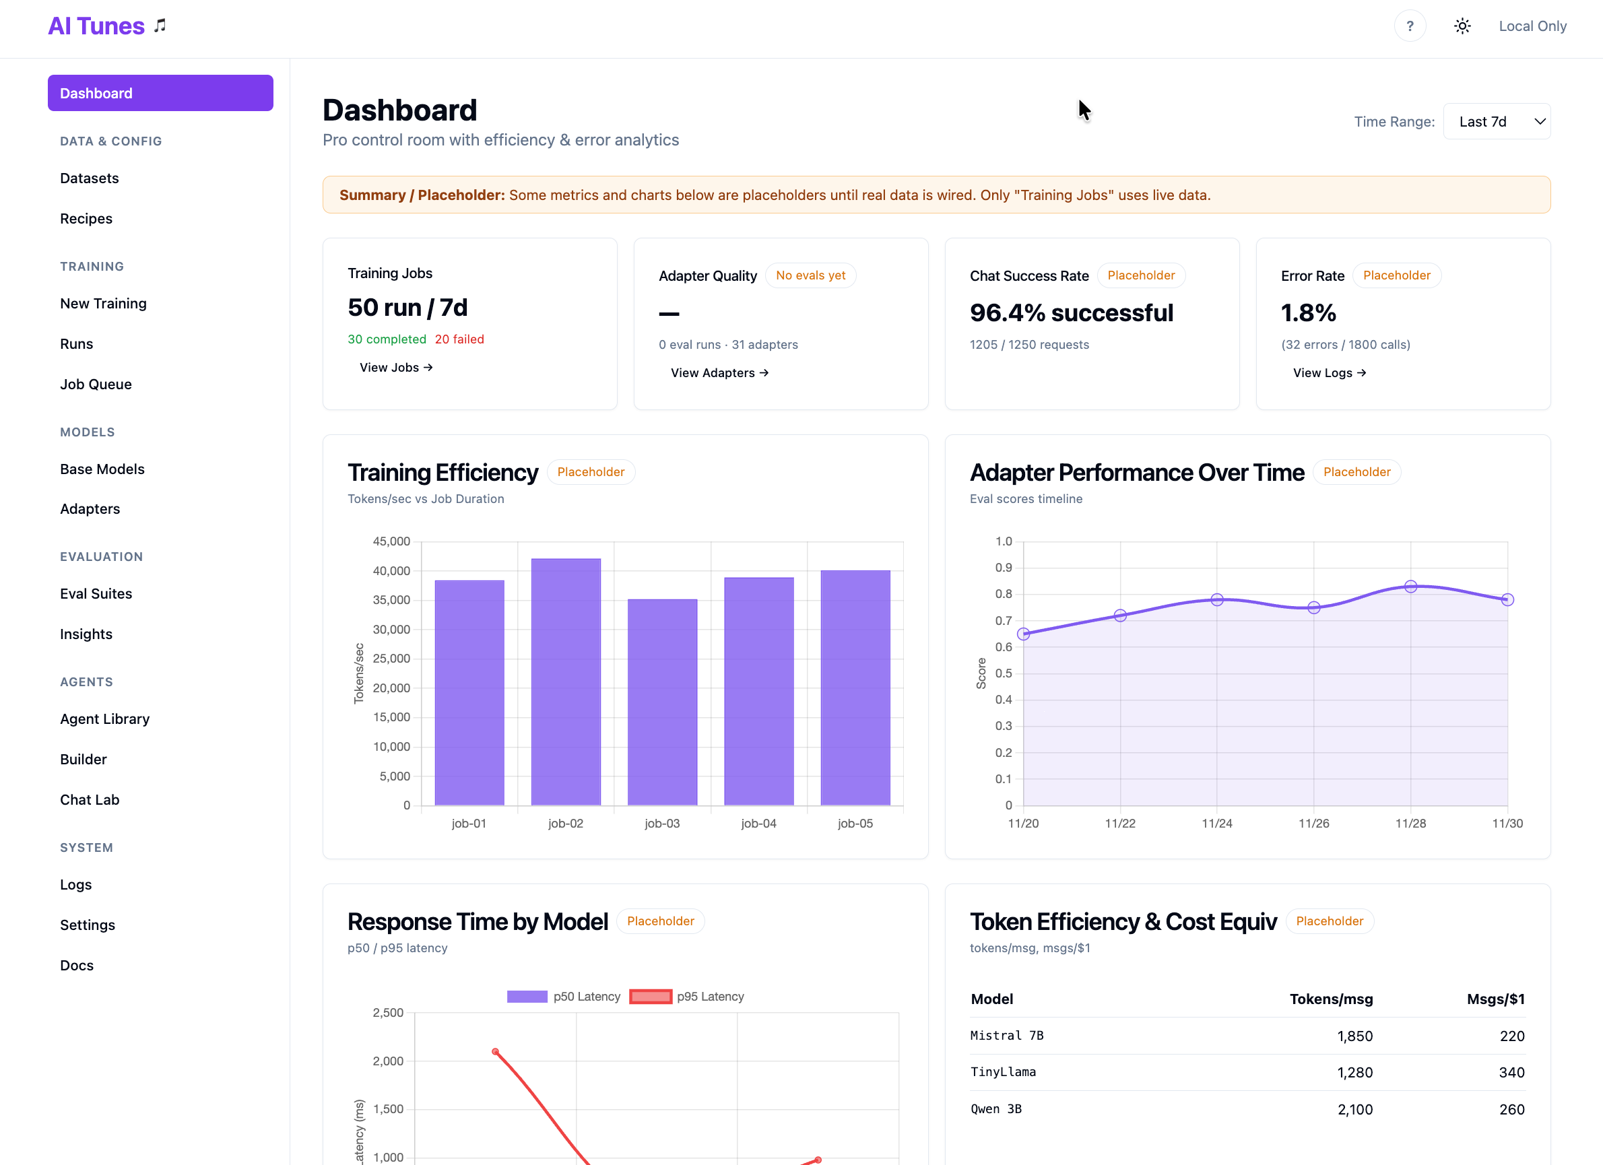Viewport: 1603px width, 1165px height.
Task: Select Dashboard in the sidebar
Action: coord(160,93)
